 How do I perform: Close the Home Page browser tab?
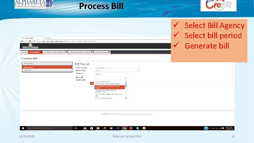point(45,38)
